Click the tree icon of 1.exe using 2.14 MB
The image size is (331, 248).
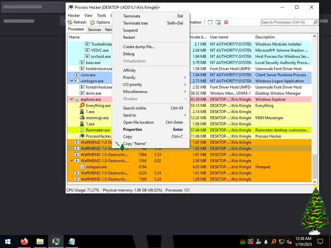tap(82, 111)
